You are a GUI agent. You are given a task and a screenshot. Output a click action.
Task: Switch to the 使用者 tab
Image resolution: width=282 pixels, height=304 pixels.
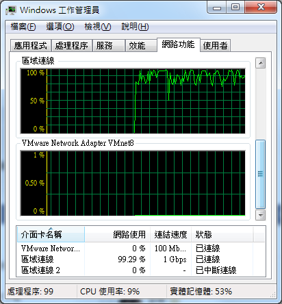[x=215, y=45]
